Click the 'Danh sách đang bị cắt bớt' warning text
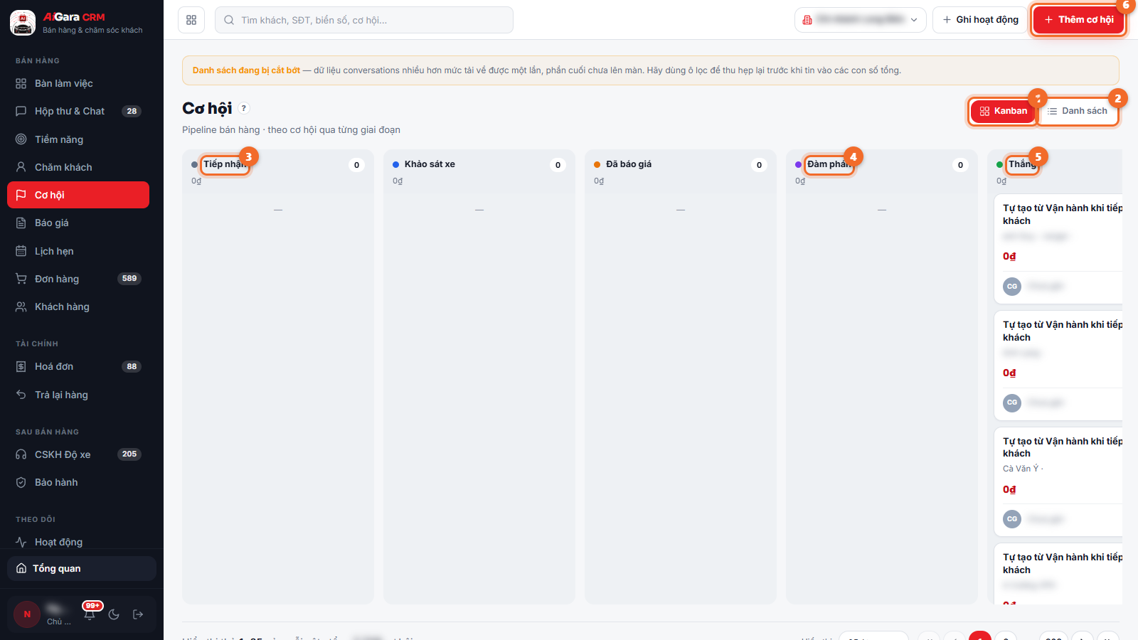 (246, 70)
